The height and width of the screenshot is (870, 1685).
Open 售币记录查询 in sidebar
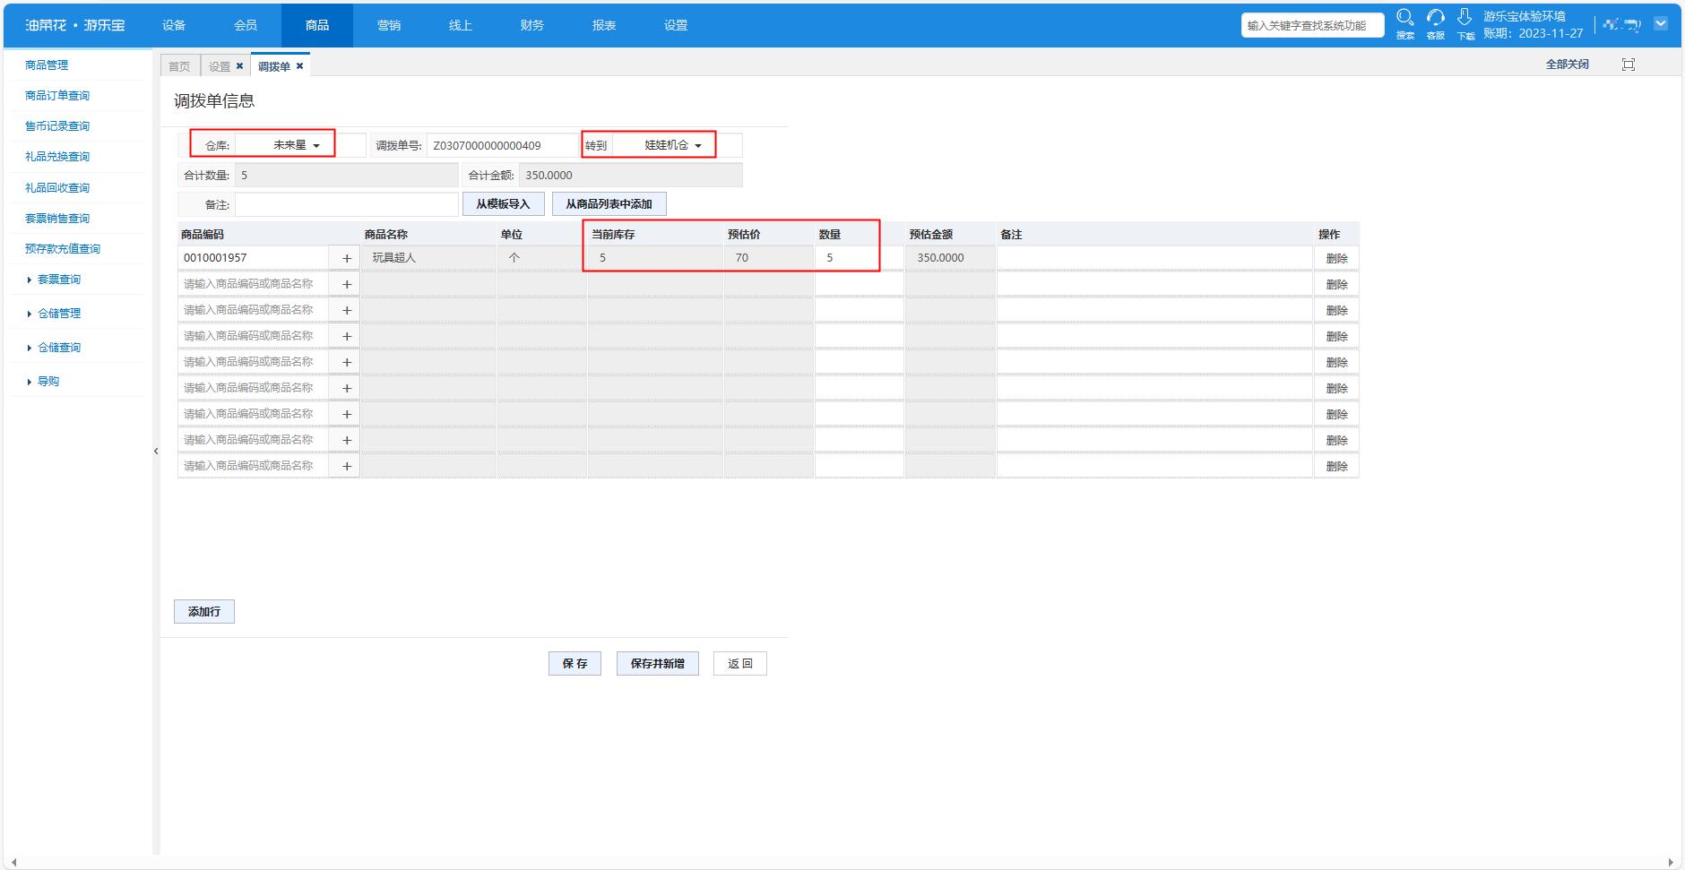point(57,126)
